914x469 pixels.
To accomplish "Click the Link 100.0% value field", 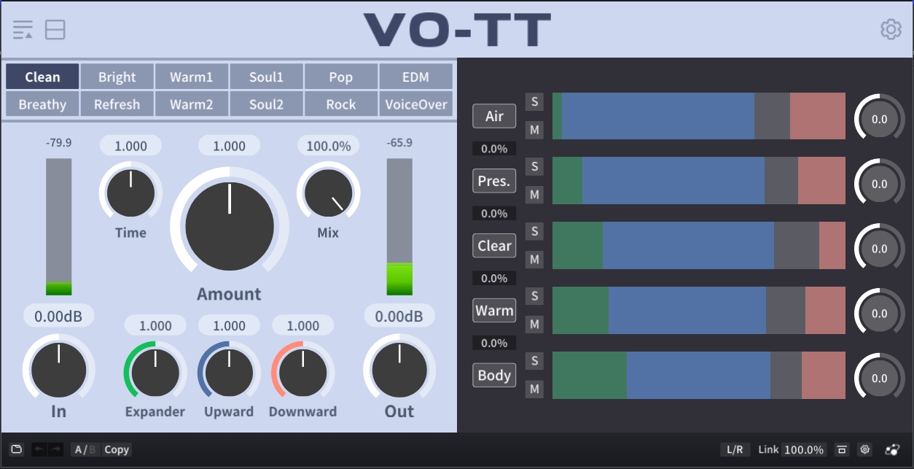I will (x=803, y=449).
